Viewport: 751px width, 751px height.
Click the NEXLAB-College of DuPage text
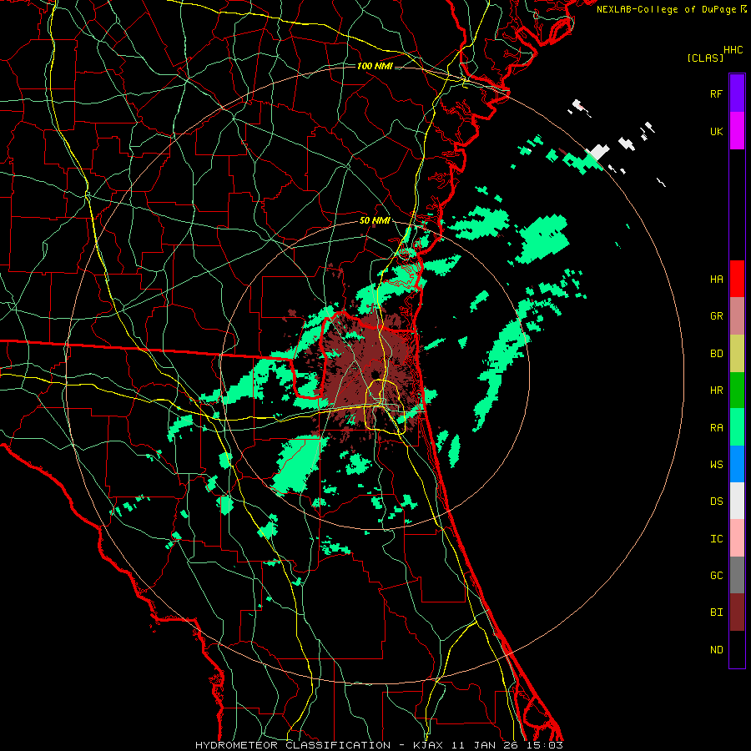tap(666, 9)
